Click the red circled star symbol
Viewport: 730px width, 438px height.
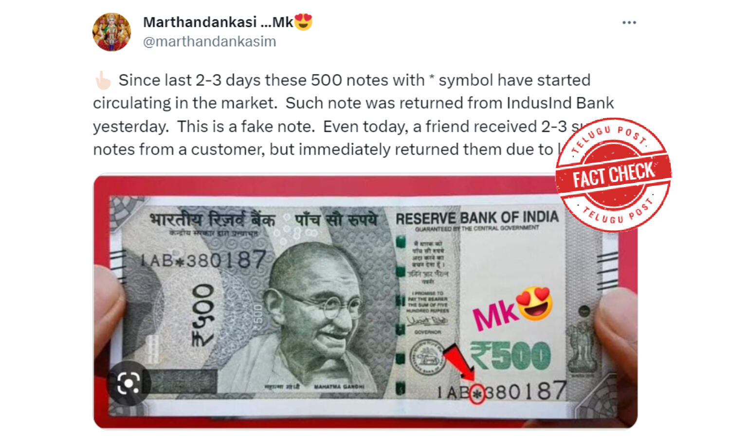[x=477, y=393]
